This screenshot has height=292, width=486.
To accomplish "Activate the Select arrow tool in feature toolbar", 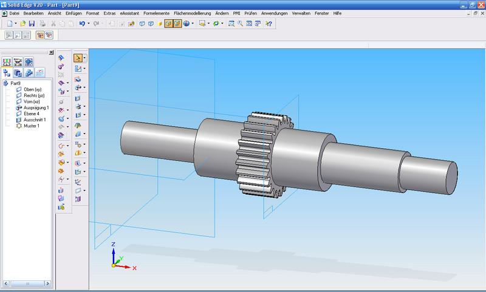I will click(x=78, y=58).
